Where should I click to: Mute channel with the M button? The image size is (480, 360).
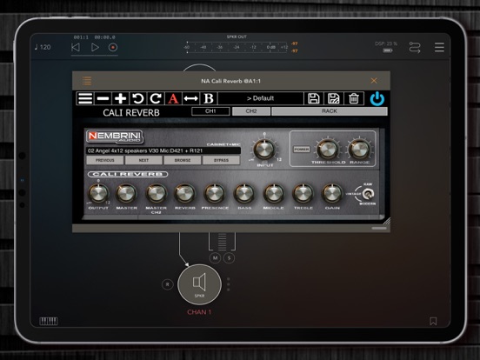[x=215, y=258]
